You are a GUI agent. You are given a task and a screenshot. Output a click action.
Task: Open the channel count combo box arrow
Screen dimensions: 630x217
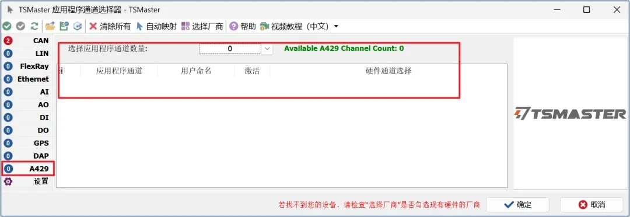click(x=268, y=48)
